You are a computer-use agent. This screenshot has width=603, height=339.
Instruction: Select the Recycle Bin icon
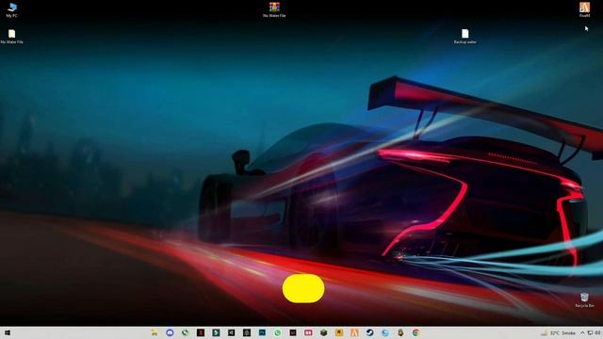pos(584,299)
